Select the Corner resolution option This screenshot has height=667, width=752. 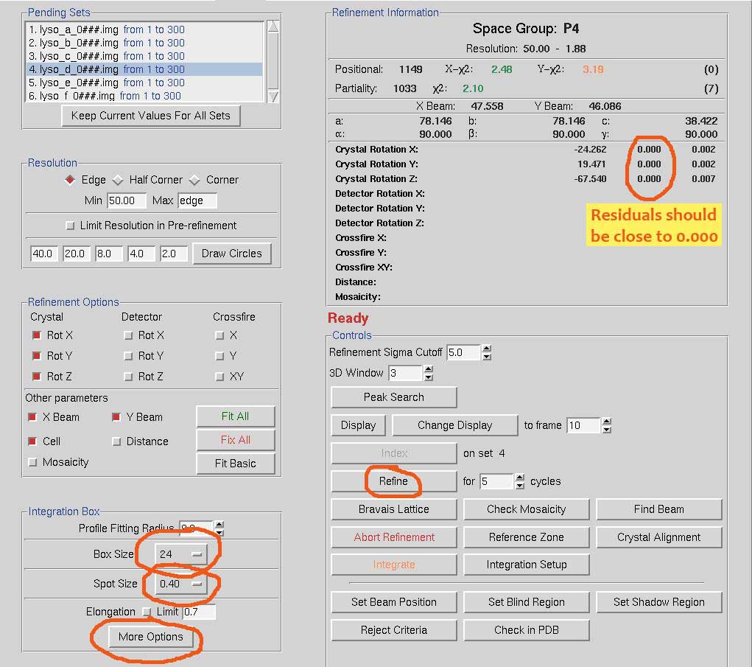pos(195,180)
